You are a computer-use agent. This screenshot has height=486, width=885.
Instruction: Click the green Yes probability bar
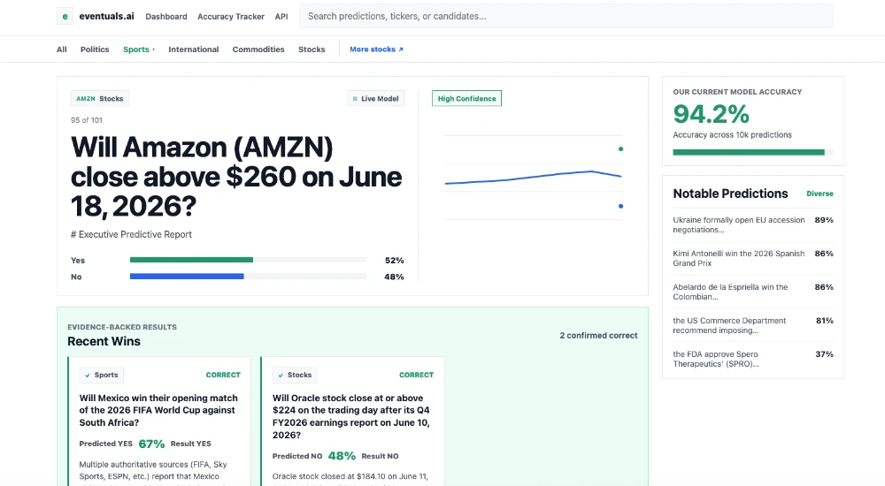[x=191, y=260]
